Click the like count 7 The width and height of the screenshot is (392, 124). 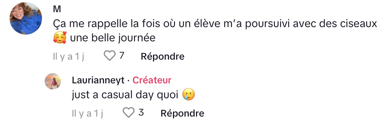coord(122,56)
